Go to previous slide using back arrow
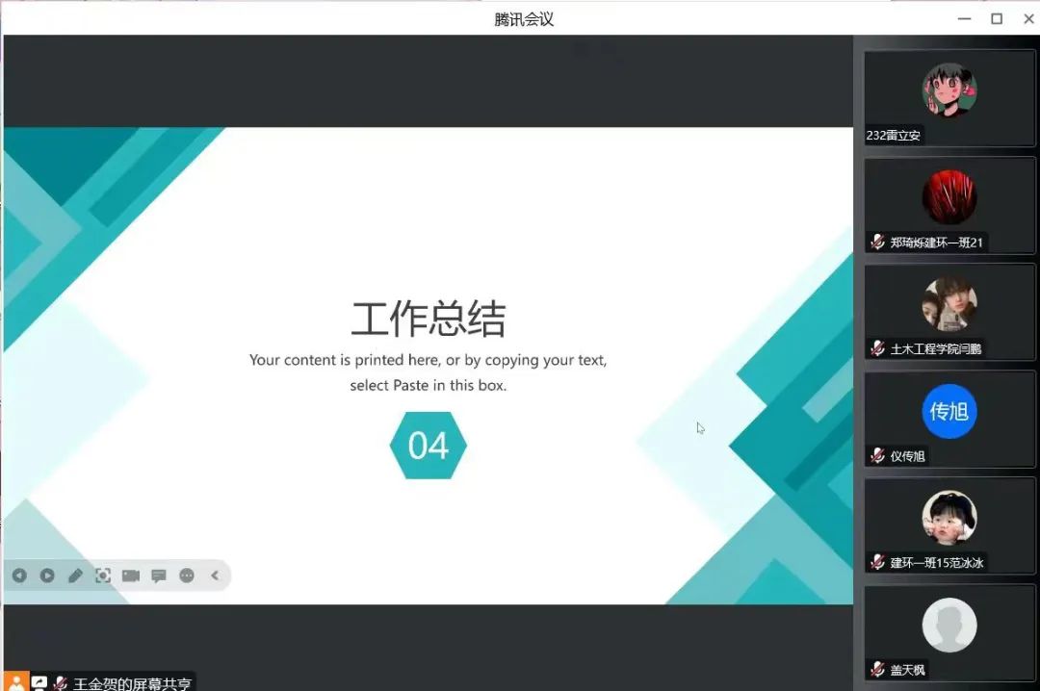1040x691 pixels. (x=19, y=576)
